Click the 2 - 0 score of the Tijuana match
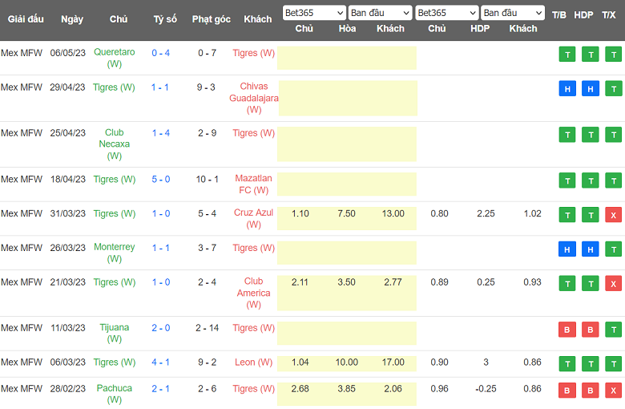625x409 pixels. (x=160, y=328)
